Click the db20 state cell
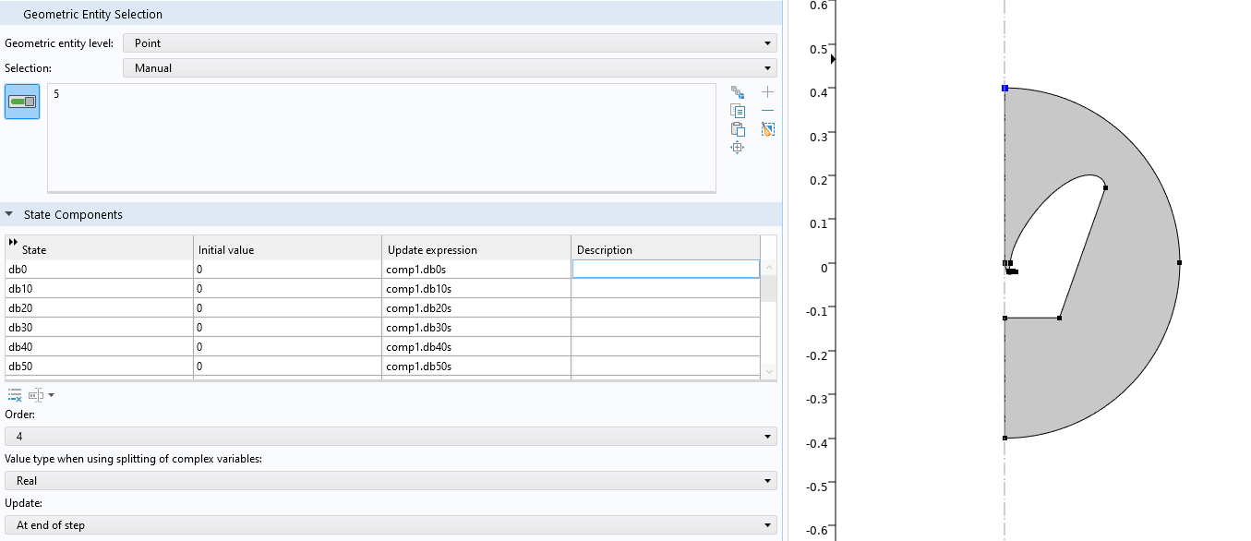The image size is (1251, 541). pyautogui.click(x=98, y=308)
